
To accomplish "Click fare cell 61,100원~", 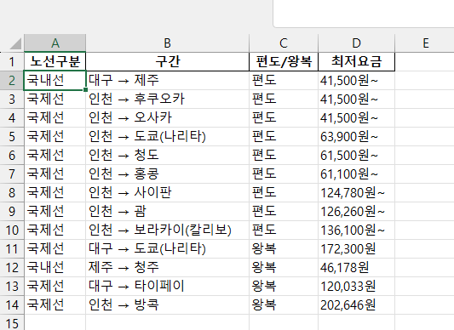I will [x=356, y=174].
